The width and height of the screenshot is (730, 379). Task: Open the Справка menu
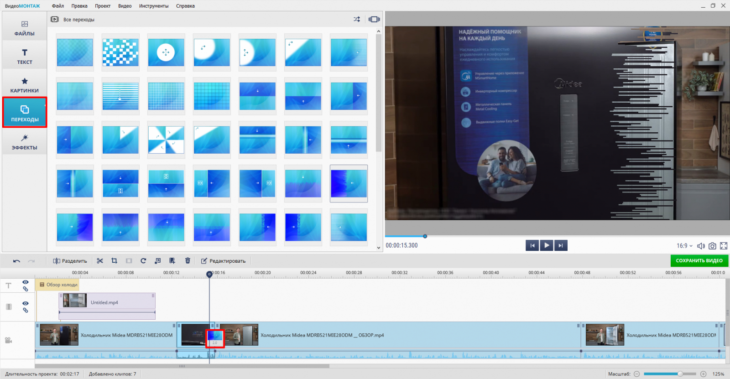185,6
